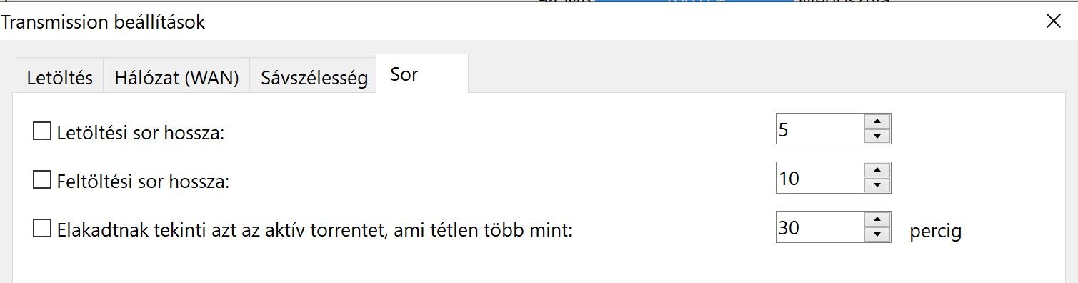Image resolution: width=1078 pixels, height=283 pixels.
Task: Increase the idle minutes spinner value
Action: (x=877, y=219)
